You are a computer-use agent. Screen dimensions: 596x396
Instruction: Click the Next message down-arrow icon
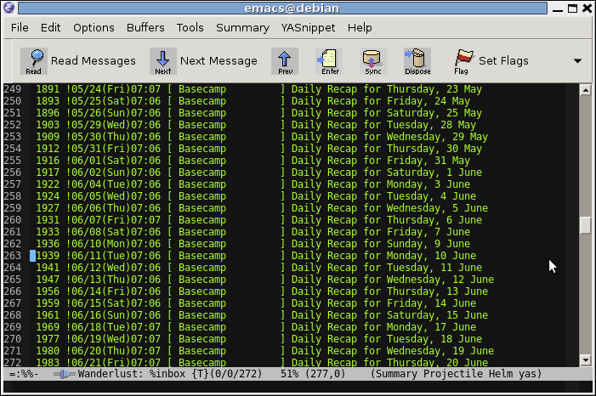[163, 61]
